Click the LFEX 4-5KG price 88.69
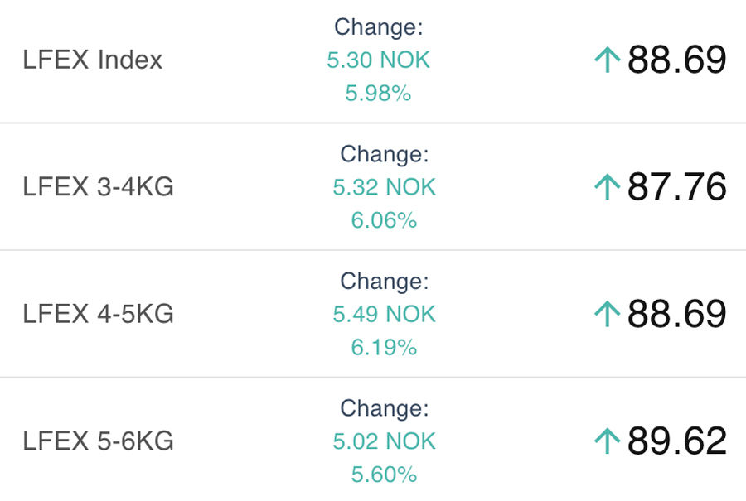Image resolution: width=746 pixels, height=501 pixels. [676, 314]
